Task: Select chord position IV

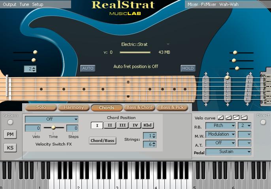Action: coord(135,125)
